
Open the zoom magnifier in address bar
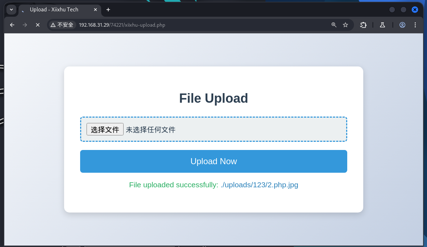[x=334, y=25]
